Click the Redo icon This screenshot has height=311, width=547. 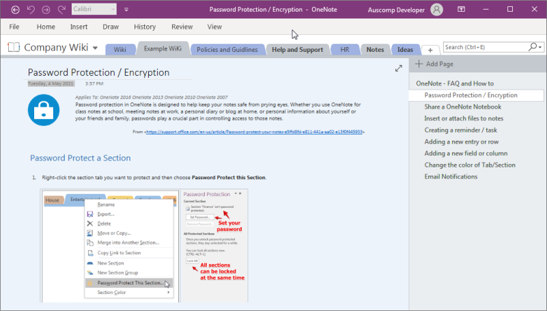point(61,10)
